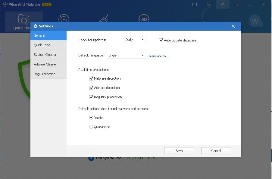
Task: Select the Quick Check toolbar icon
Action: pyautogui.click(x=24, y=19)
